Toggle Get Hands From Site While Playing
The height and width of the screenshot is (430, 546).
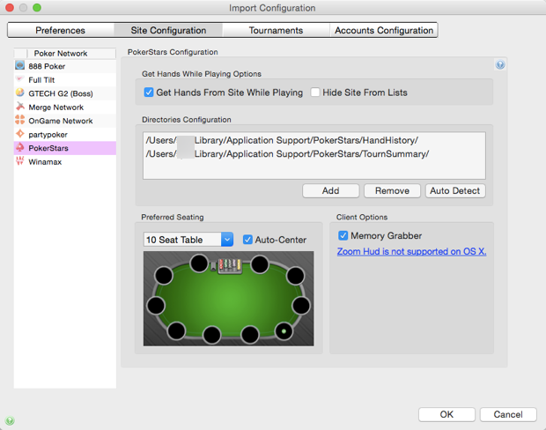tap(149, 93)
